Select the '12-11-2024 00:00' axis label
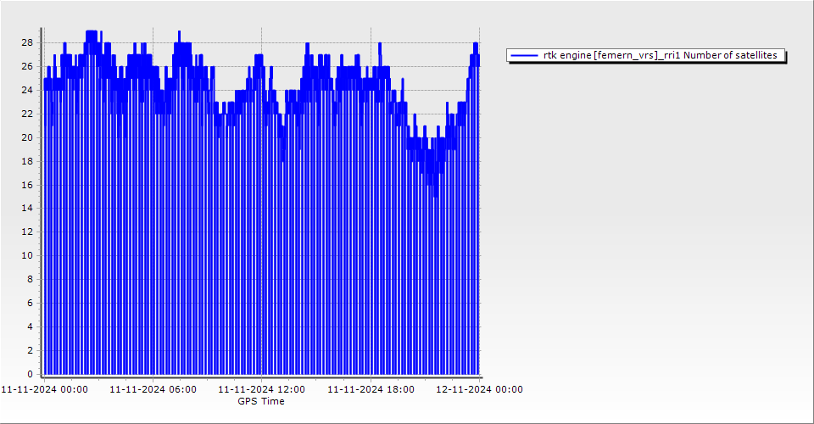This screenshot has height=424, width=814. [x=479, y=389]
